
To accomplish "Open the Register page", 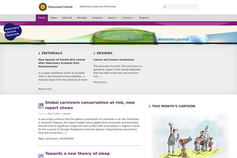I will [144, 18].
